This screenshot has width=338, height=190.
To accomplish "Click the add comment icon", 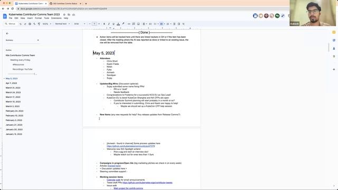I will tap(134, 24).
